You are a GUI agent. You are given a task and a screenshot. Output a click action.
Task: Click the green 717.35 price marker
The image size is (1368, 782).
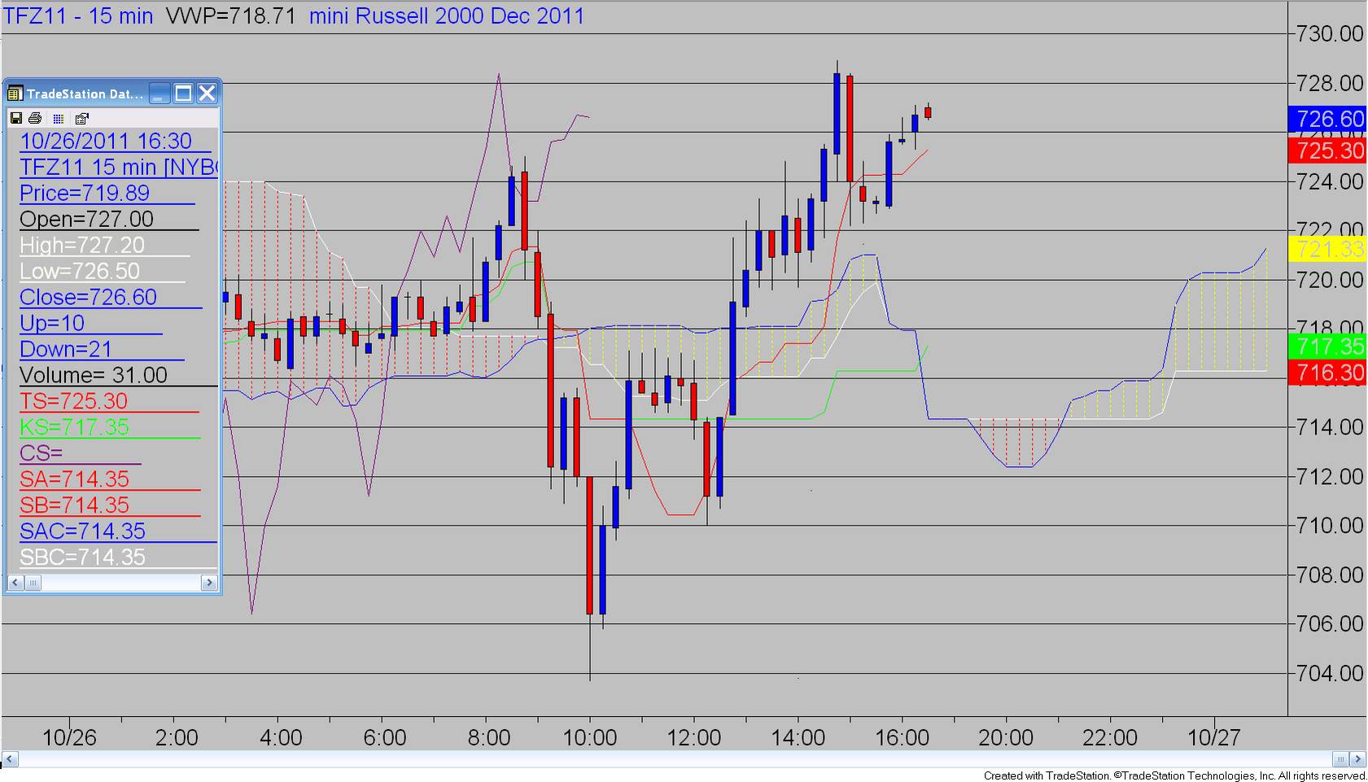point(1327,347)
